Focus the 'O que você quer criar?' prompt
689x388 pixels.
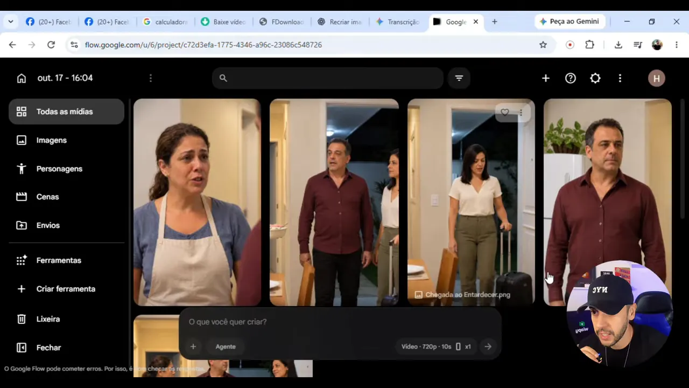[340, 322]
